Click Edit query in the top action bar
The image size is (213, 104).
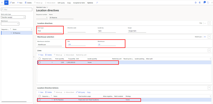point(61,3)
